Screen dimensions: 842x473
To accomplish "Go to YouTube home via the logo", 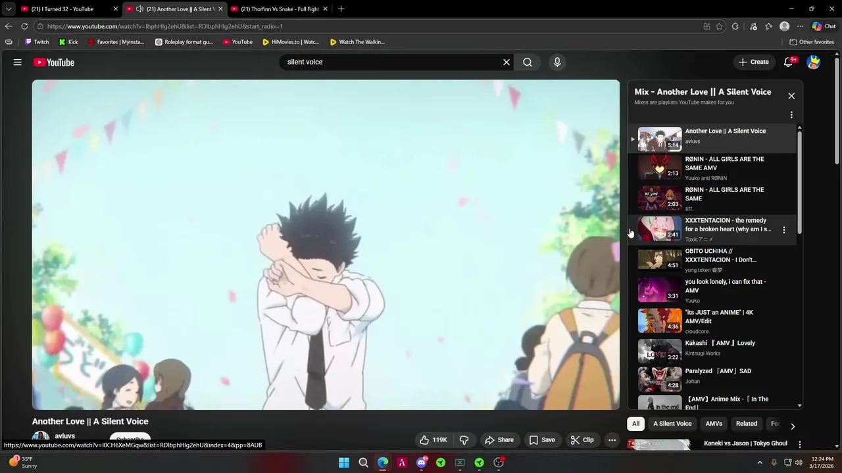I will [54, 62].
